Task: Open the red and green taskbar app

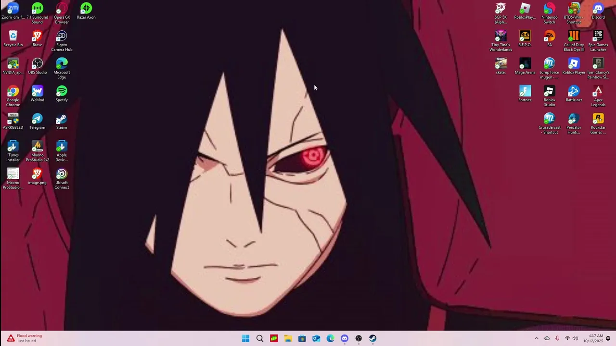Action: [274, 338]
